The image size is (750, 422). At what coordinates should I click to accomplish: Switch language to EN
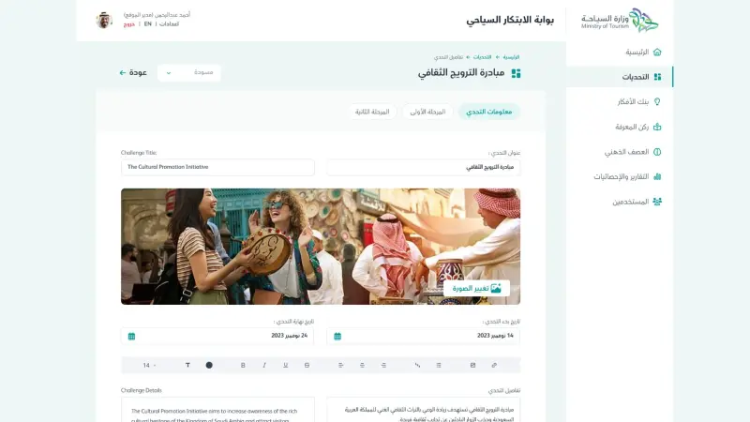(148, 24)
